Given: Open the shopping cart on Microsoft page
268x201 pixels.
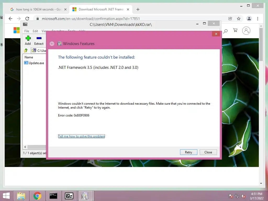Looking at the screenshot, I should click(x=235, y=30).
